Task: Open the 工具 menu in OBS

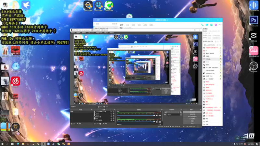Action: pyautogui.click(x=106, y=33)
